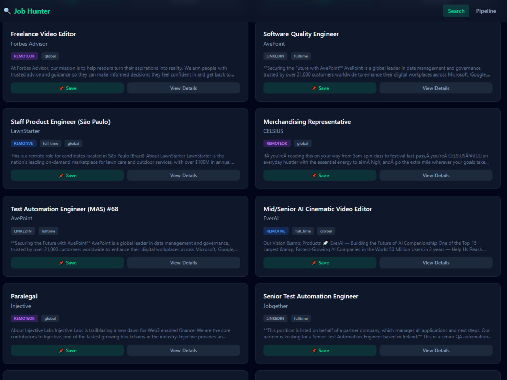Select the CELSIUS company name
The width and height of the screenshot is (507, 380).
coord(273,131)
